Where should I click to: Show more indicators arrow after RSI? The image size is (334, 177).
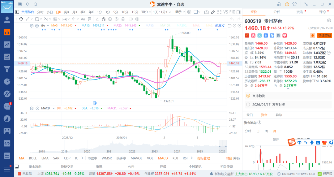tap(192, 158)
